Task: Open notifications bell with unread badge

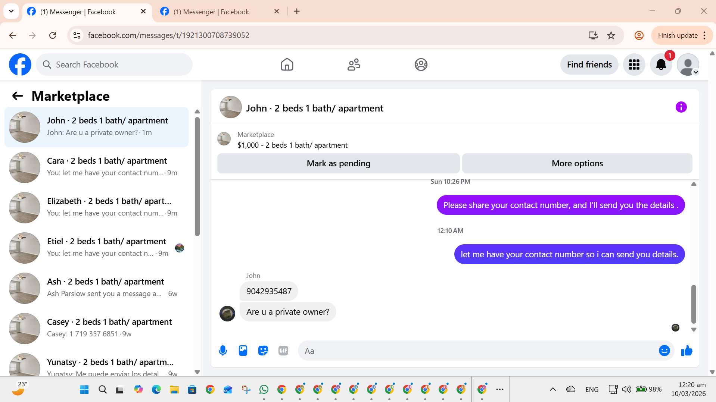Action: (661, 65)
